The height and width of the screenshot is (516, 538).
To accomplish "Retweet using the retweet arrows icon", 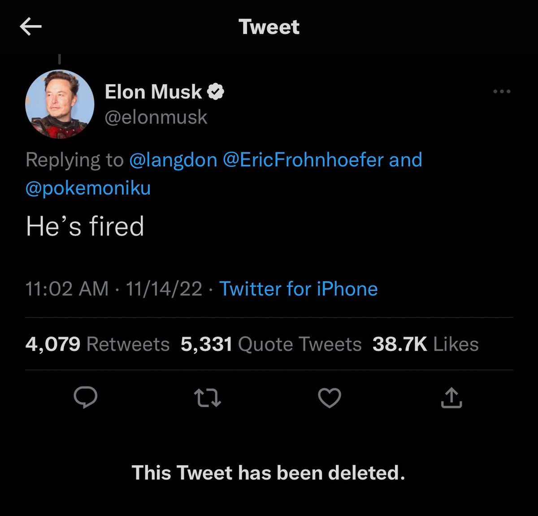I will coord(207,398).
